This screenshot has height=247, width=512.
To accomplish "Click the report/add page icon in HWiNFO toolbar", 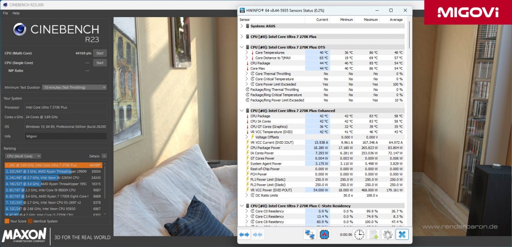I will pyautogui.click(x=374, y=235).
